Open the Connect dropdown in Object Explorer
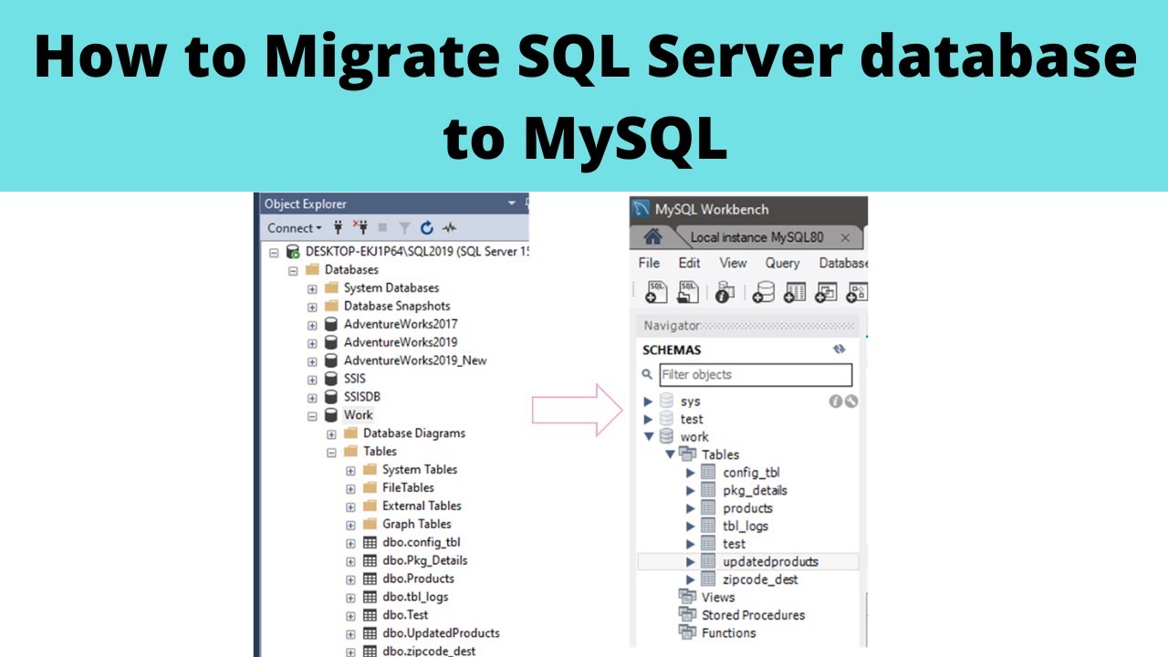1168x657 pixels. [295, 228]
